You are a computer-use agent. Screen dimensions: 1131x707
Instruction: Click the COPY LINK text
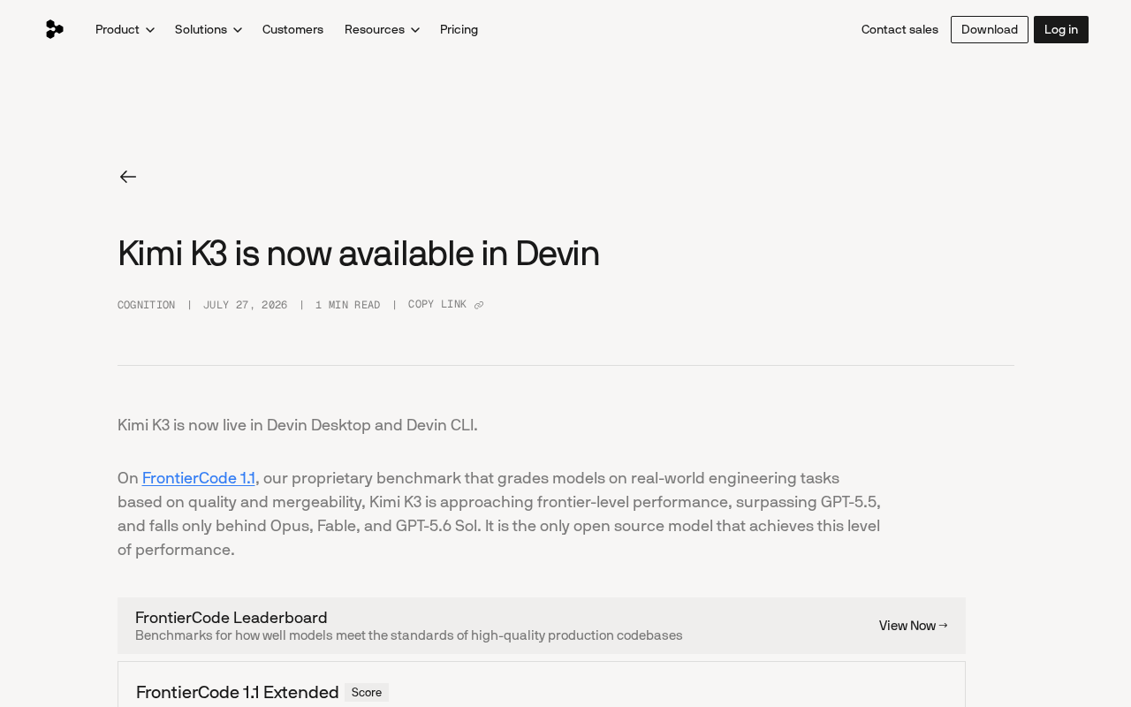(437, 305)
